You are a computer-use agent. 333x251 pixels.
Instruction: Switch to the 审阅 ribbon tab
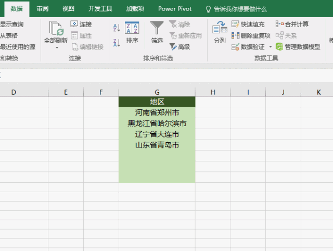click(43, 9)
